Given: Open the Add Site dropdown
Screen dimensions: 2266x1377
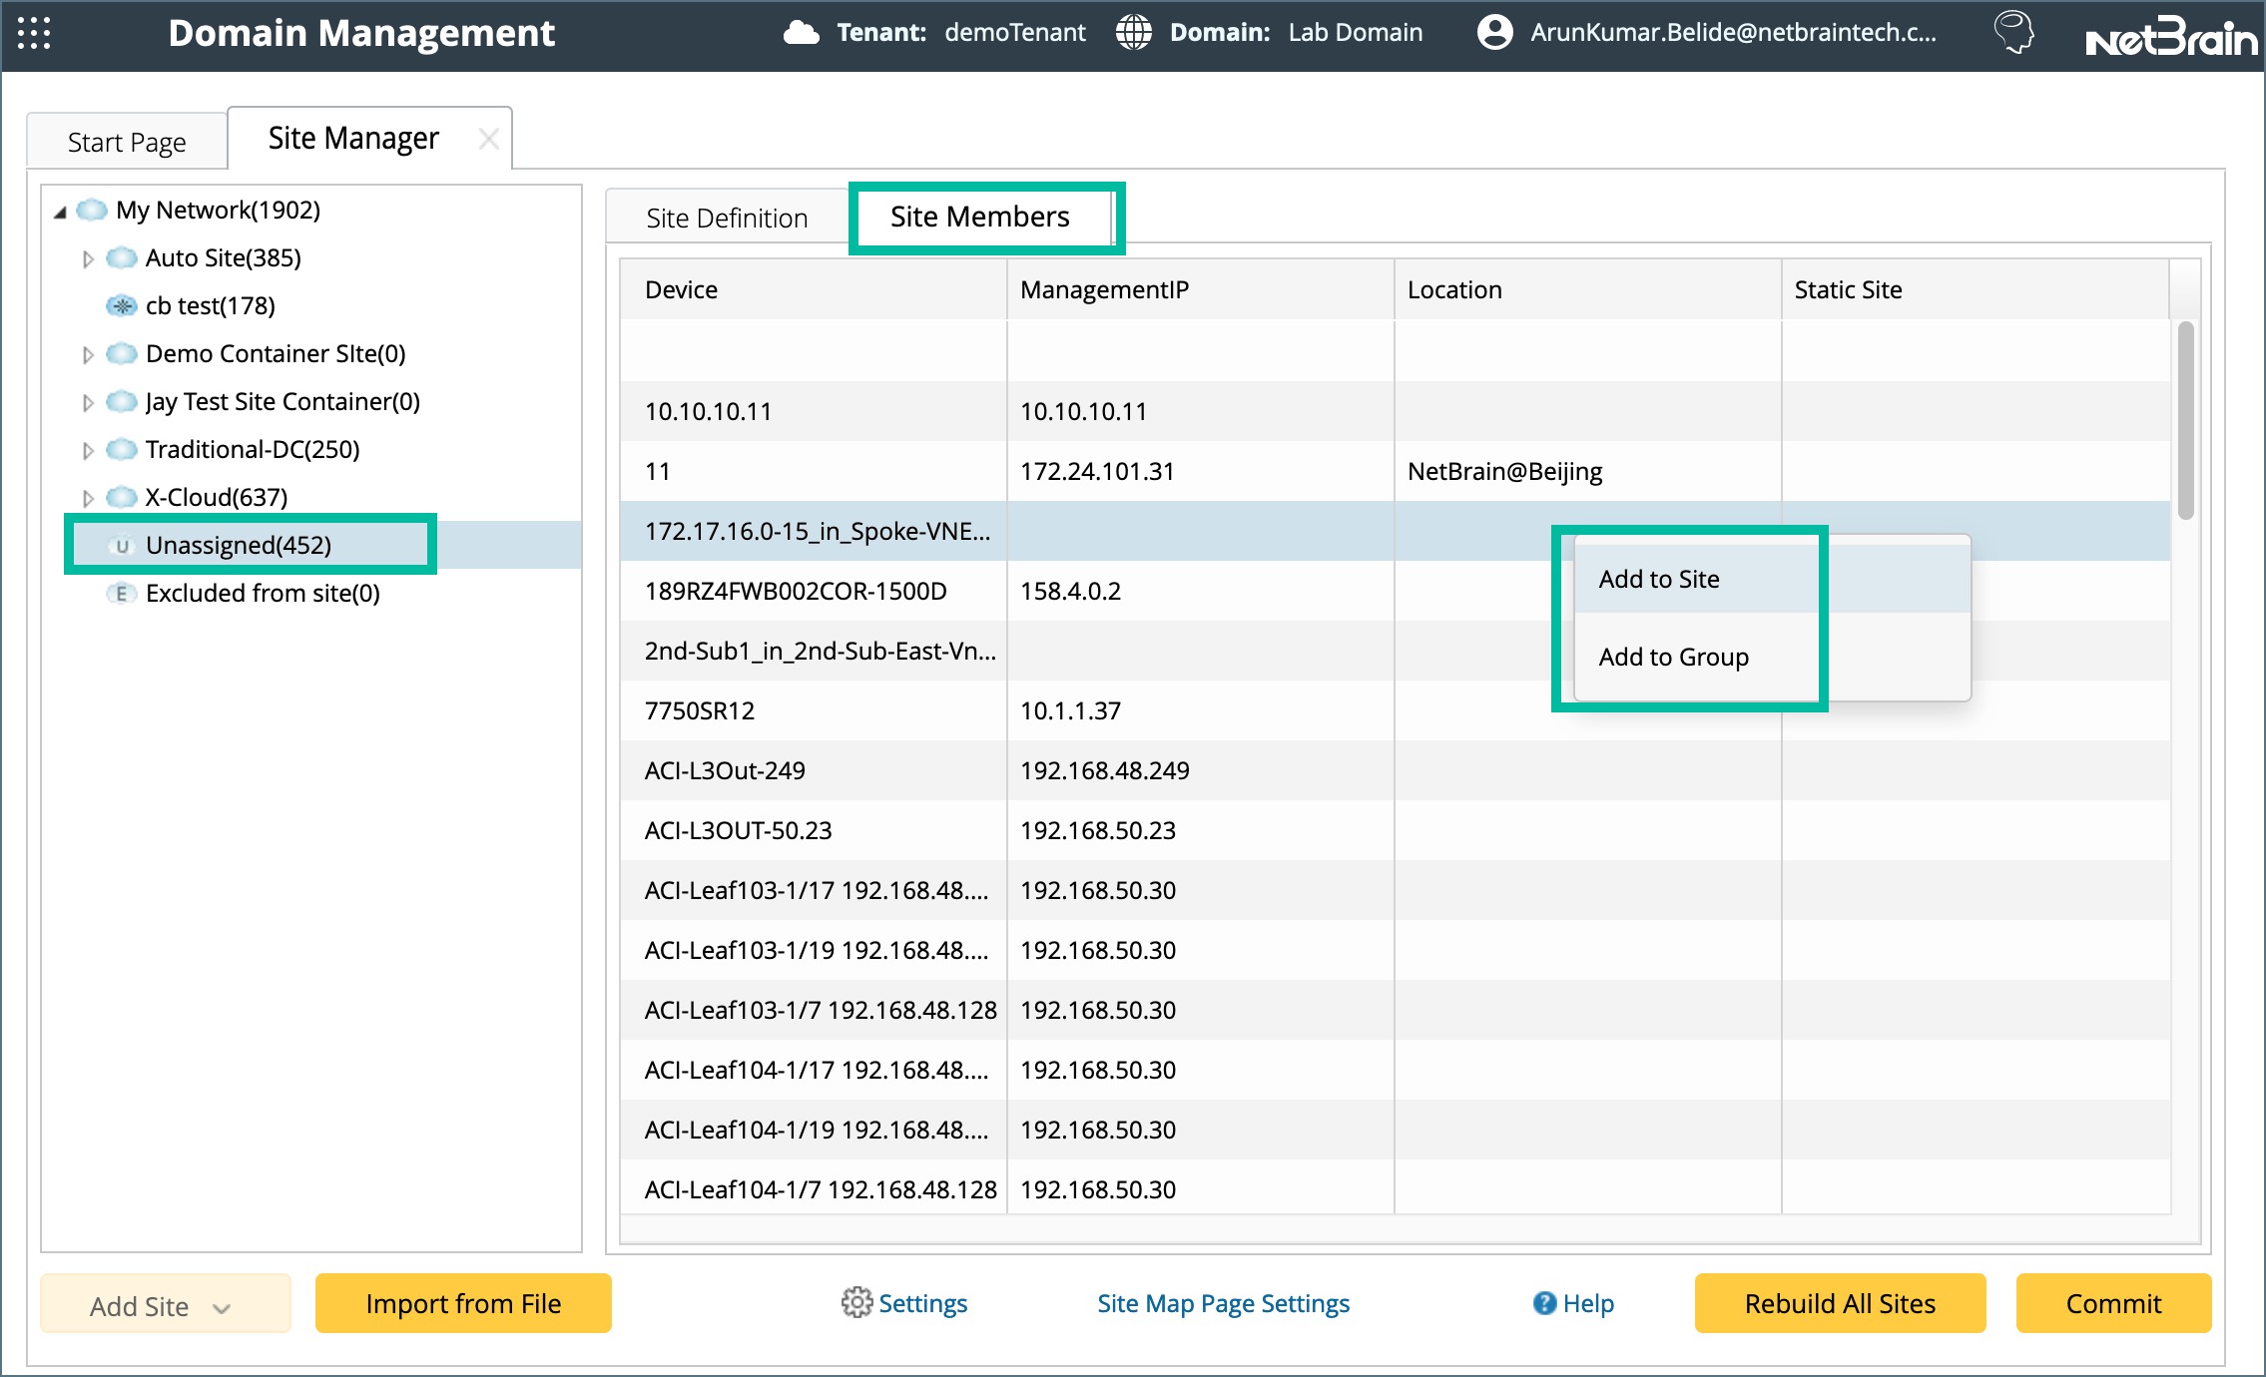Looking at the screenshot, I should 166,1305.
